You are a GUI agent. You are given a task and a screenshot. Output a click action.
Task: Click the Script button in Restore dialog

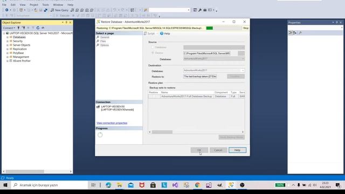pyautogui.click(x=149, y=33)
